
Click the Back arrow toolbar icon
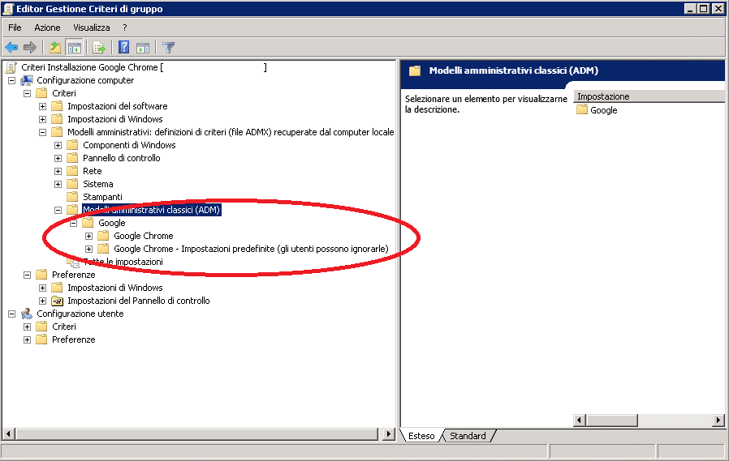[11, 47]
